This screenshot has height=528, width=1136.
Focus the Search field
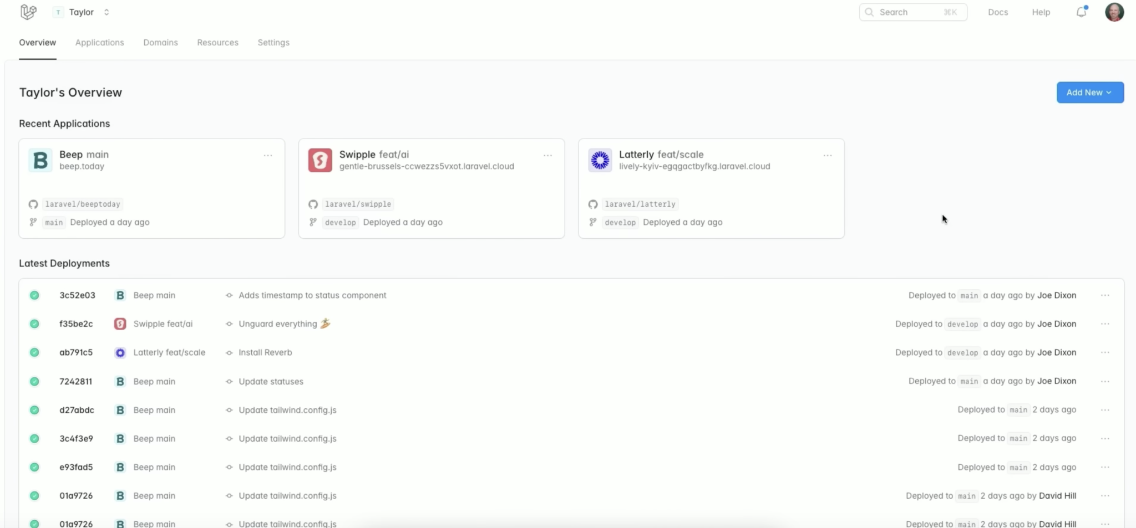coord(913,12)
